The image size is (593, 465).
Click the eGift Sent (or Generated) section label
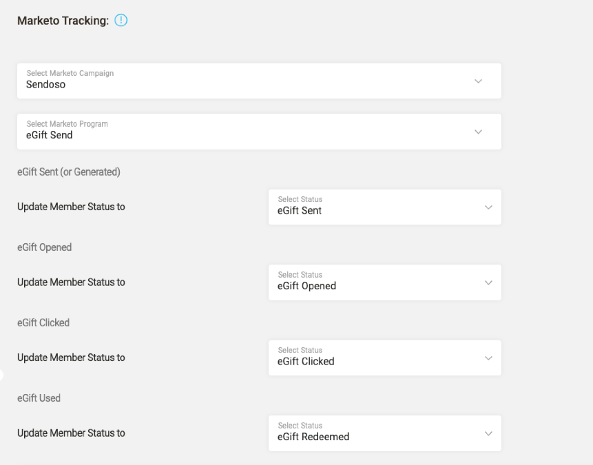[69, 172]
